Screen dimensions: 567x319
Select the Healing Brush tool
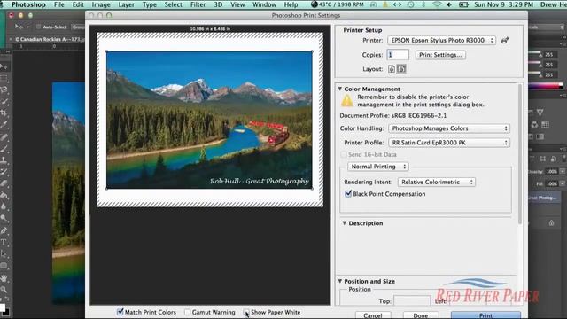4,136
